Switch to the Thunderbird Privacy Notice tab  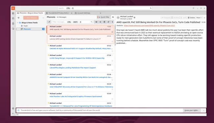tap(59, 13)
